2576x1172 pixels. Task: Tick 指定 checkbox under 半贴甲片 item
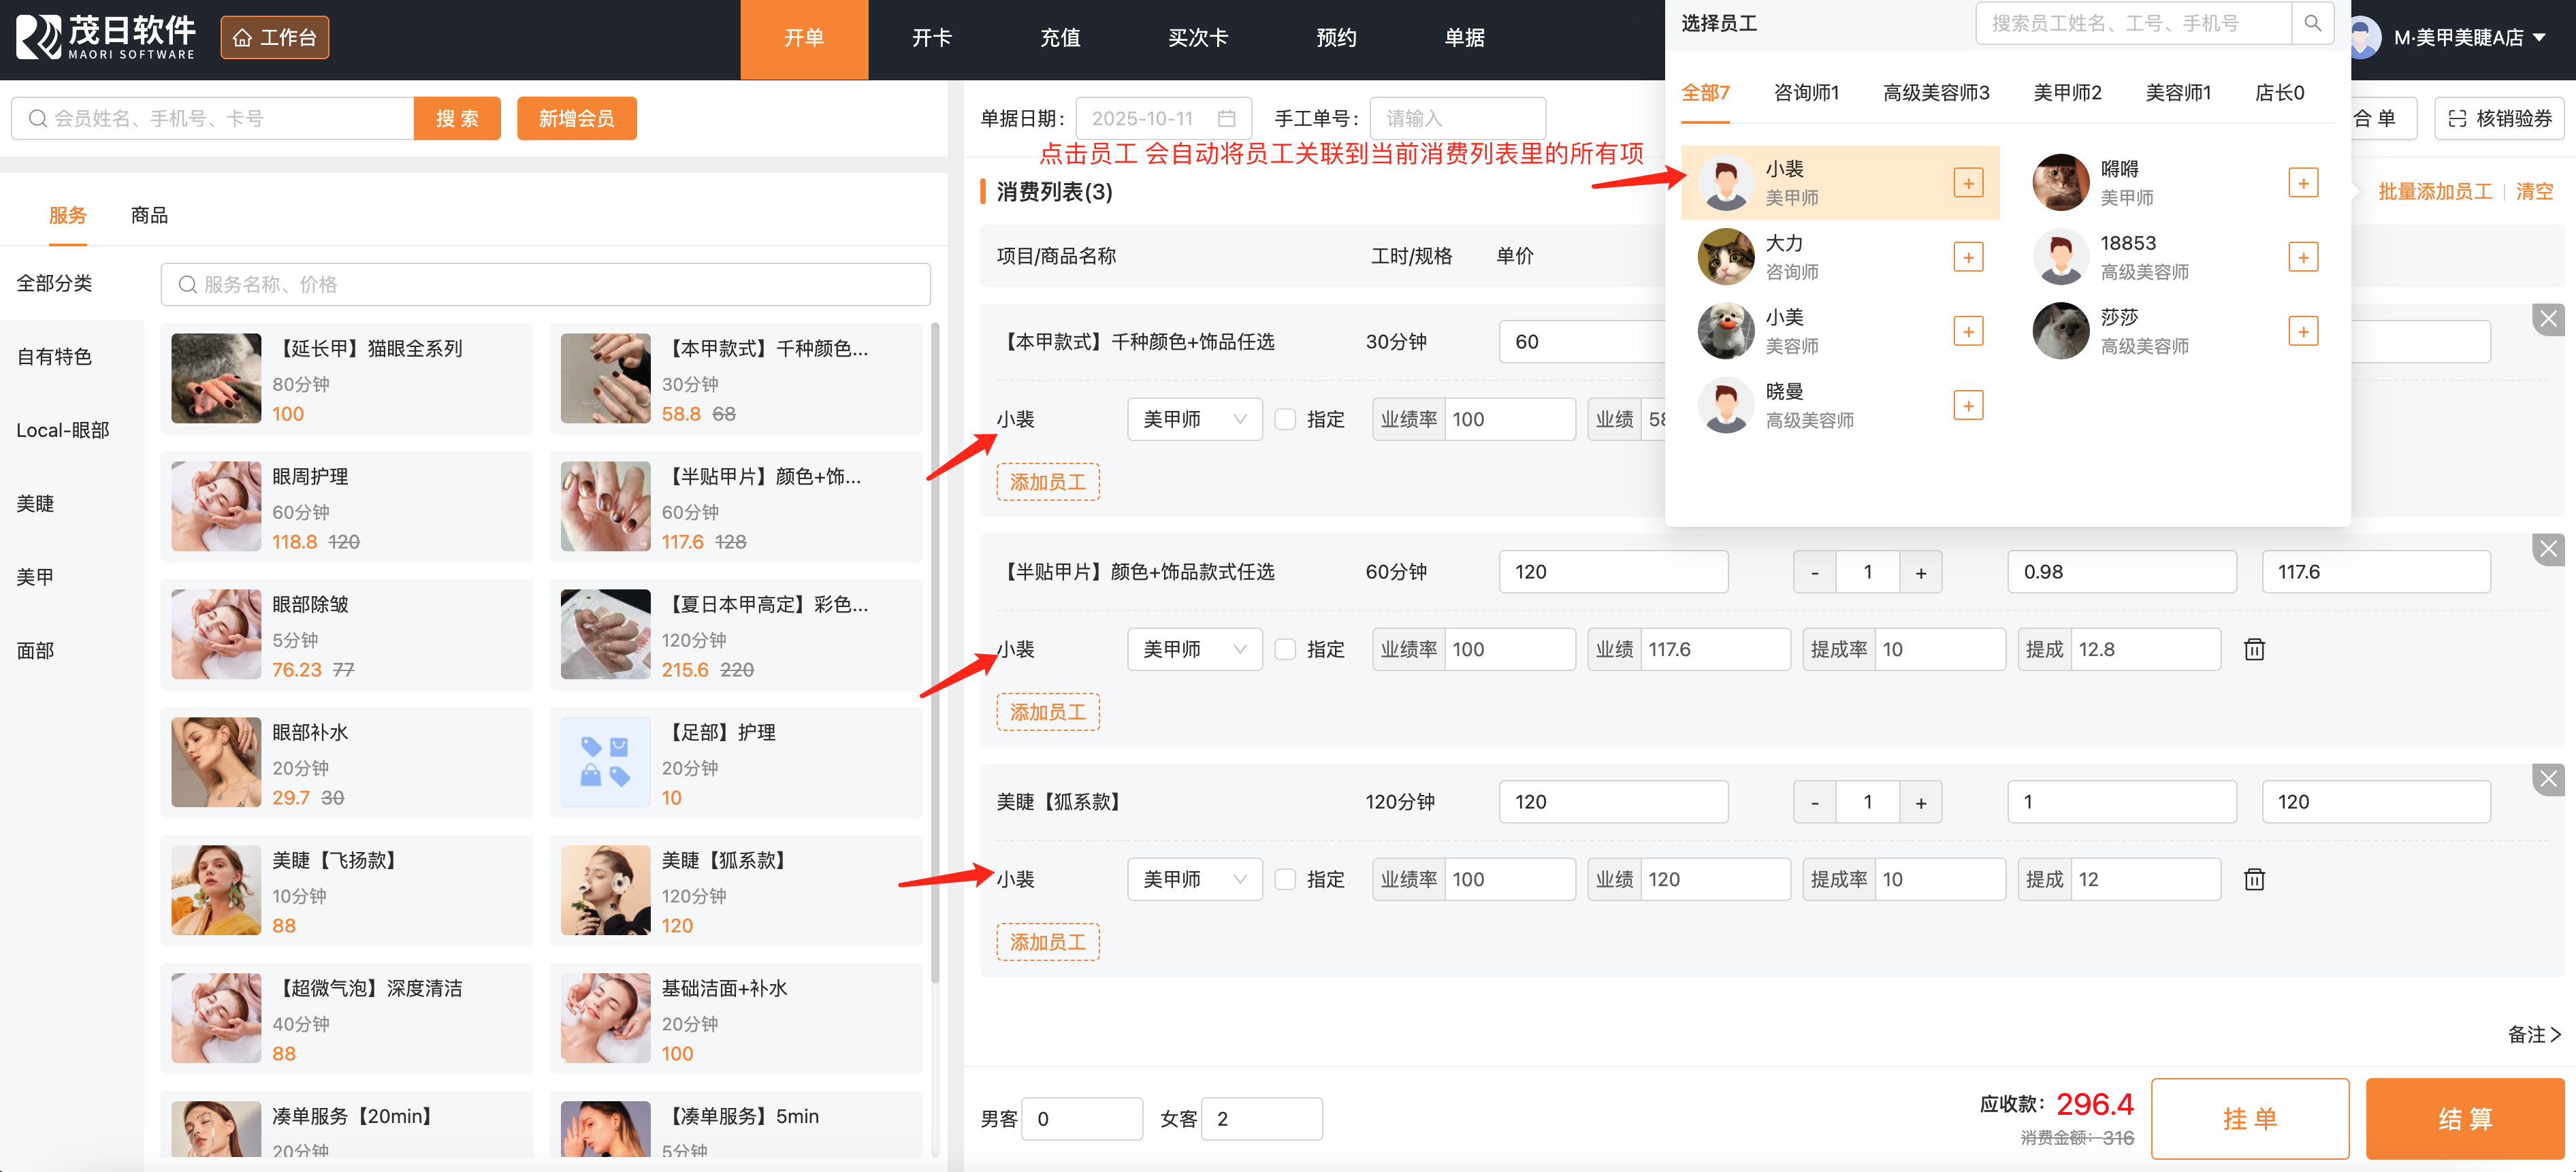1285,650
